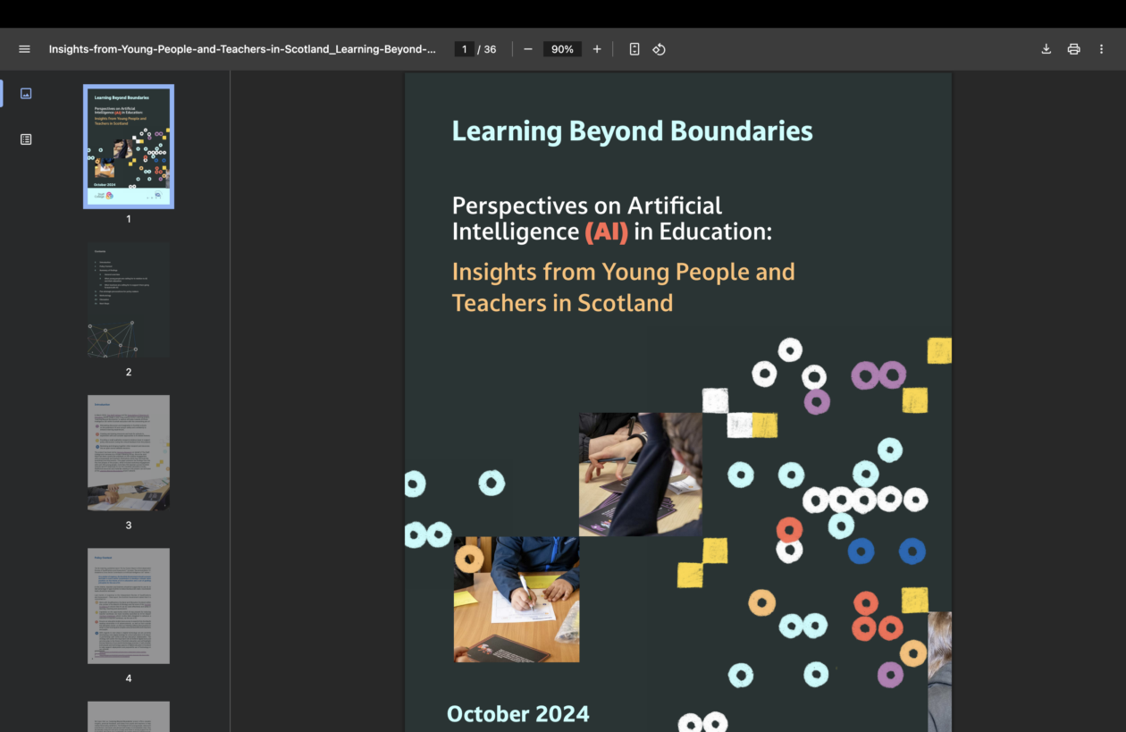Viewport: 1126px width, 732px height.
Task: Switch to thumbnails view in sidebar
Action: [26, 93]
